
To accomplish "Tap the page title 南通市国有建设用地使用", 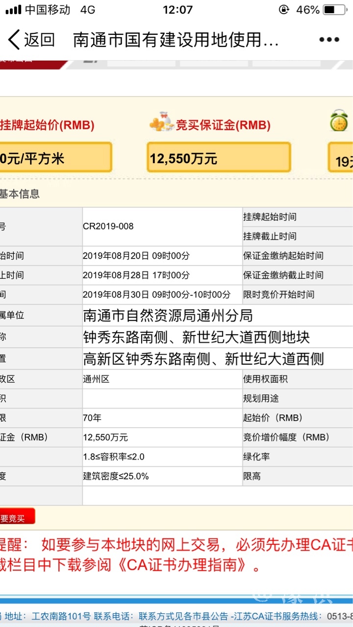I will 176,40.
